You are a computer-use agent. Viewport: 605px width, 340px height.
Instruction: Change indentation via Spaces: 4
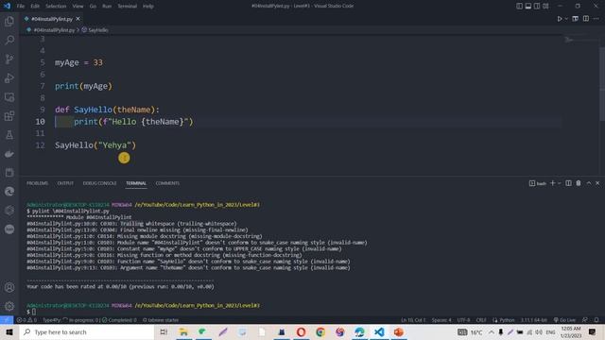[441, 320]
